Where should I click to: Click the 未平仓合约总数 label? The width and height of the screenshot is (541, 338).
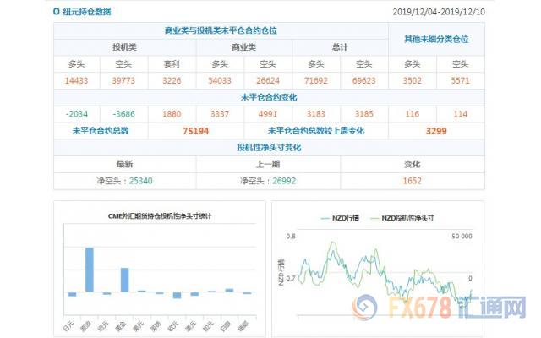[x=101, y=131]
